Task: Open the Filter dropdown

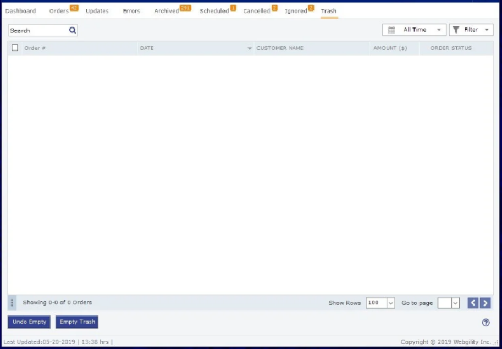Action: (471, 30)
